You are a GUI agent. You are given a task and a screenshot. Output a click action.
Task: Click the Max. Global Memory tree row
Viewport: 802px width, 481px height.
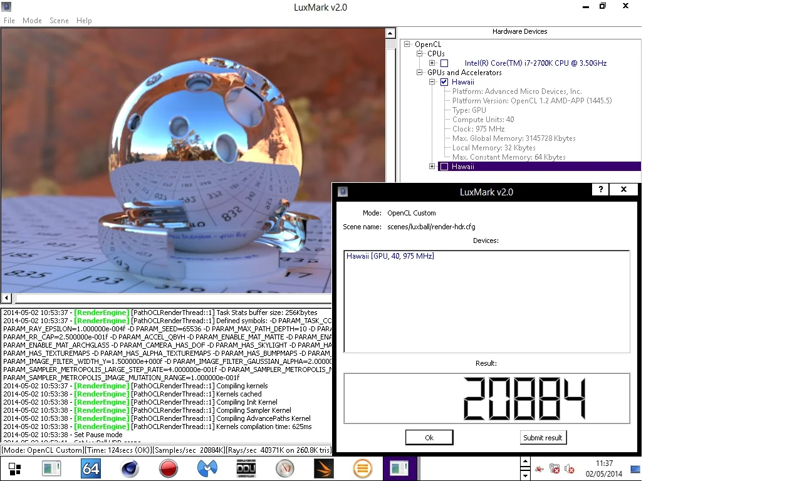point(514,138)
